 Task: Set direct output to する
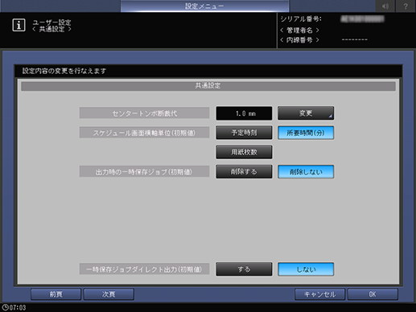point(244,269)
